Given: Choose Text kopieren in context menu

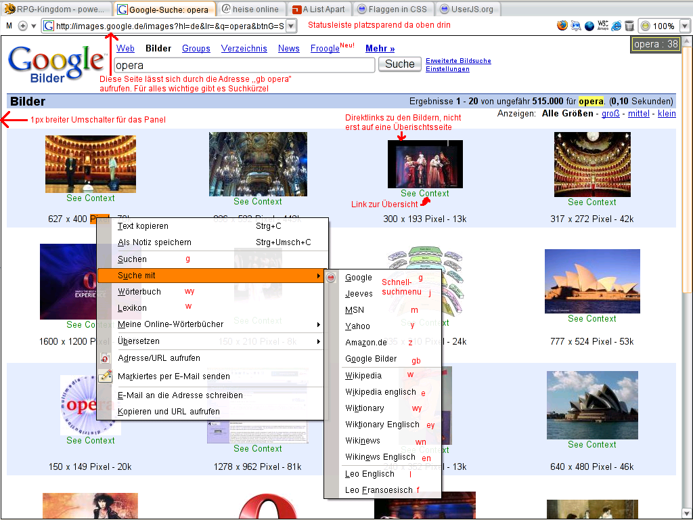Looking at the screenshot, I should tap(213, 226).
